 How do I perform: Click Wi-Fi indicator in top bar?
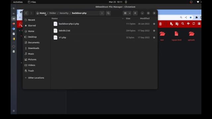198,2
